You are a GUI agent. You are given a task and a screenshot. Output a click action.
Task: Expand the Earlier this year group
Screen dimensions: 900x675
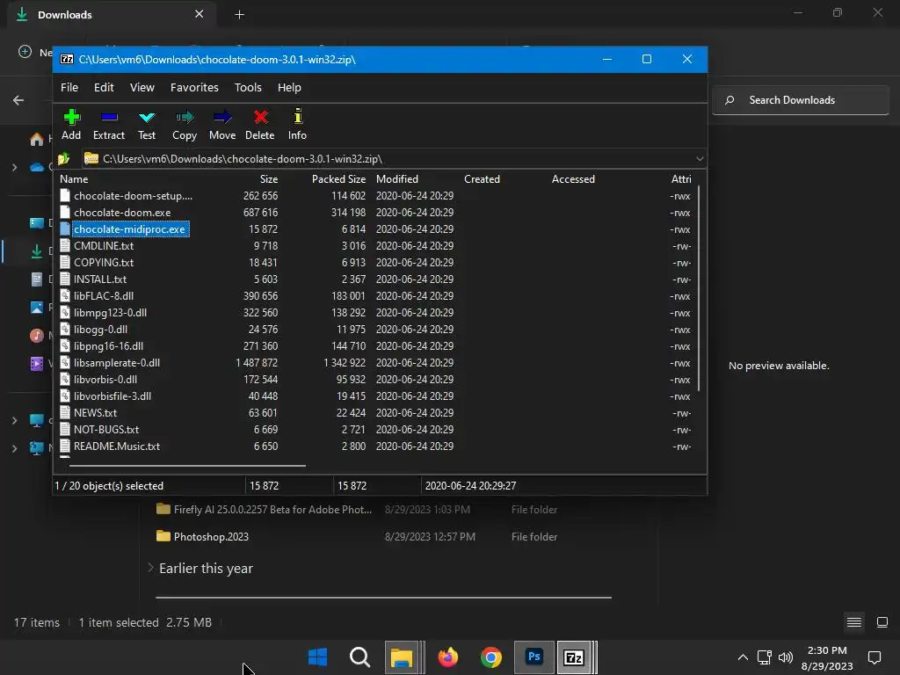[150, 568]
